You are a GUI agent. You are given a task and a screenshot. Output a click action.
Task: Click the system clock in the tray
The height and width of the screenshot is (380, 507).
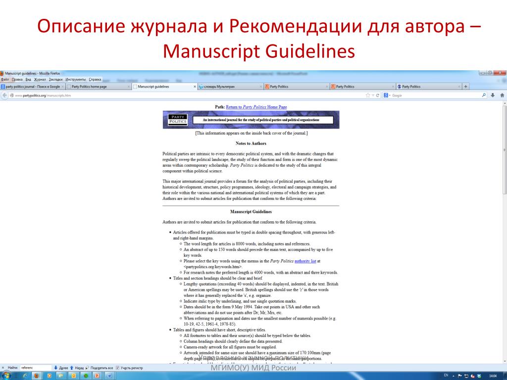(493, 376)
